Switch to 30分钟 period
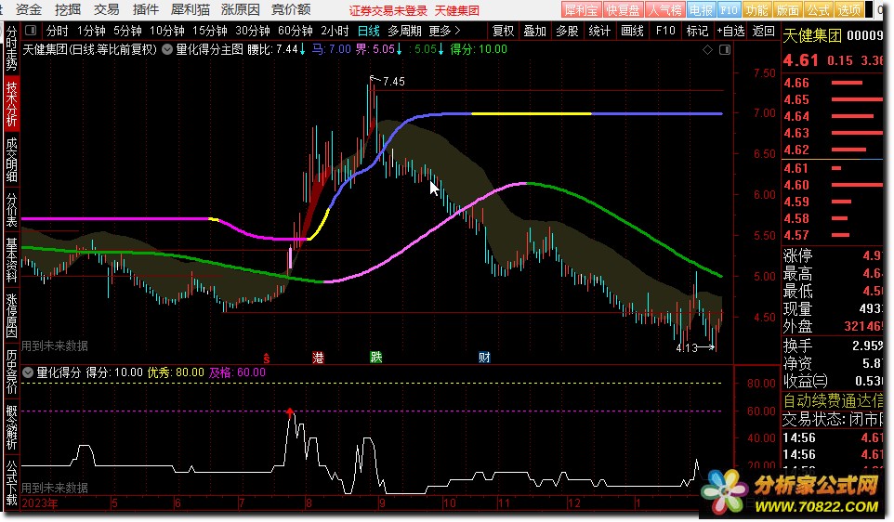 (x=252, y=31)
